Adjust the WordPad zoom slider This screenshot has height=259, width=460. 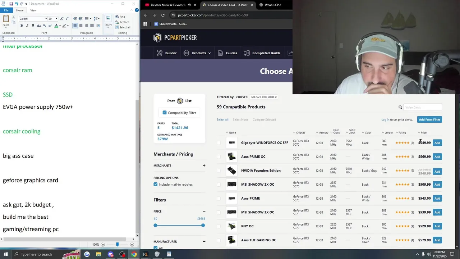(117, 244)
